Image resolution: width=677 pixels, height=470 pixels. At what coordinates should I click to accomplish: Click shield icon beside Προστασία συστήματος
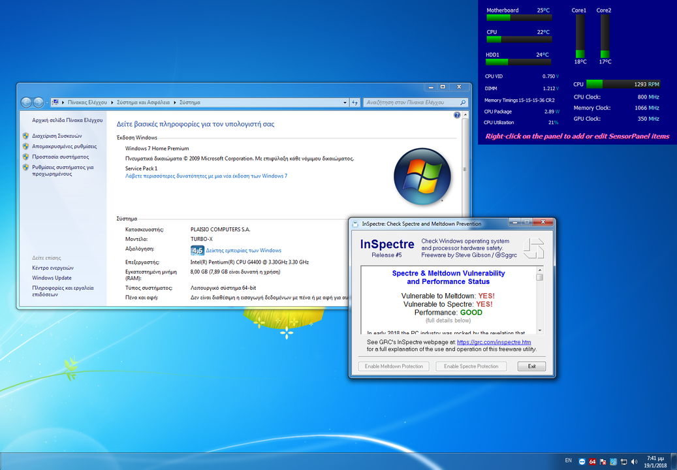26,157
